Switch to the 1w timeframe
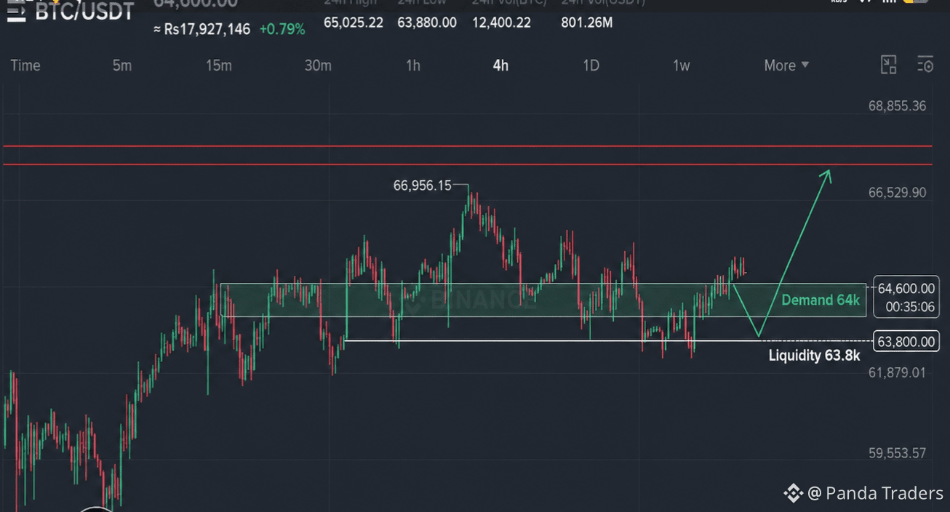This screenshot has height=512, width=950. (x=681, y=65)
